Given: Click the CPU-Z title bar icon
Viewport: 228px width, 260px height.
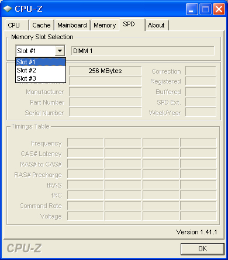Looking at the screenshot, I should coord(8,9).
